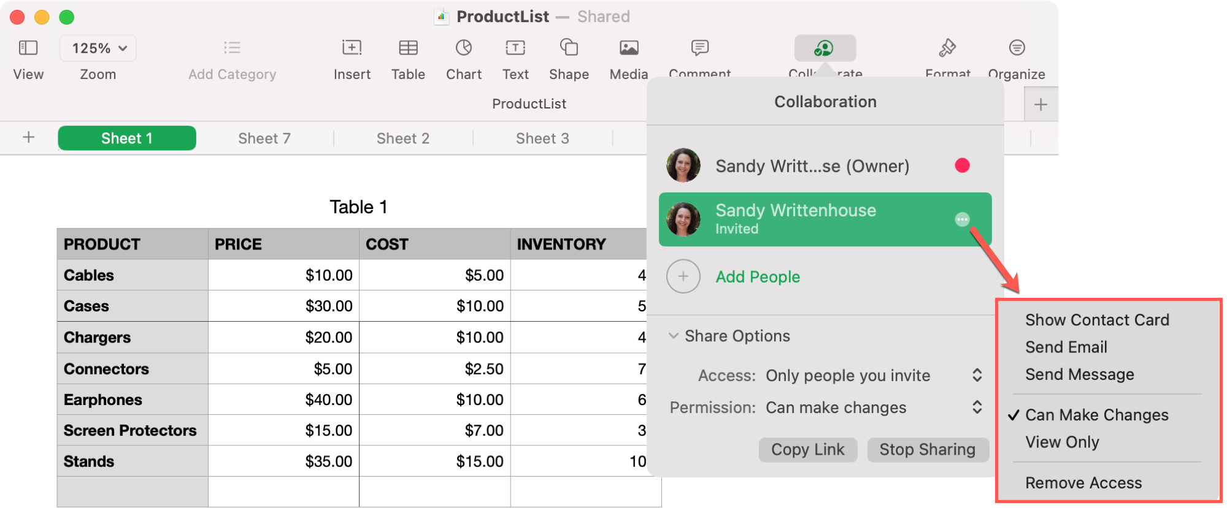The width and height of the screenshot is (1227, 508).
Task: Open the Format brush icon
Action: 947,48
